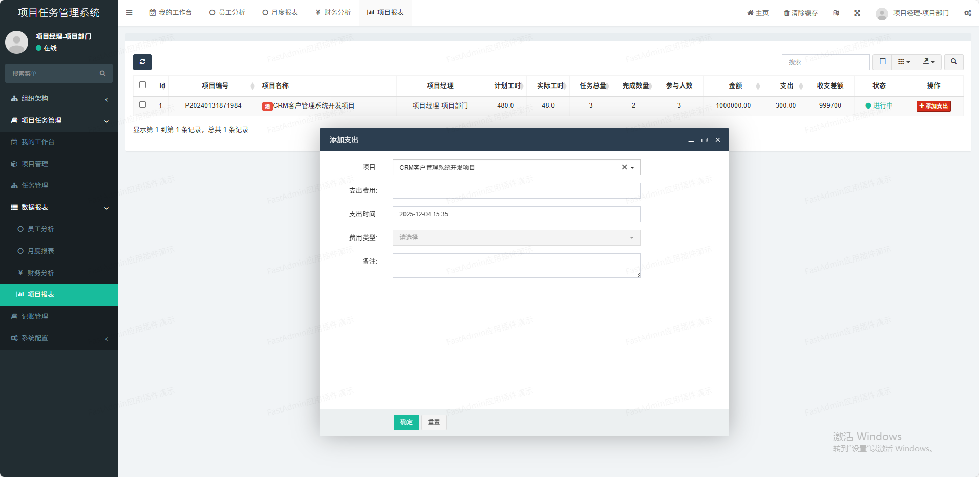The height and width of the screenshot is (477, 979).
Task: Open the export data dropdown
Action: (x=928, y=62)
